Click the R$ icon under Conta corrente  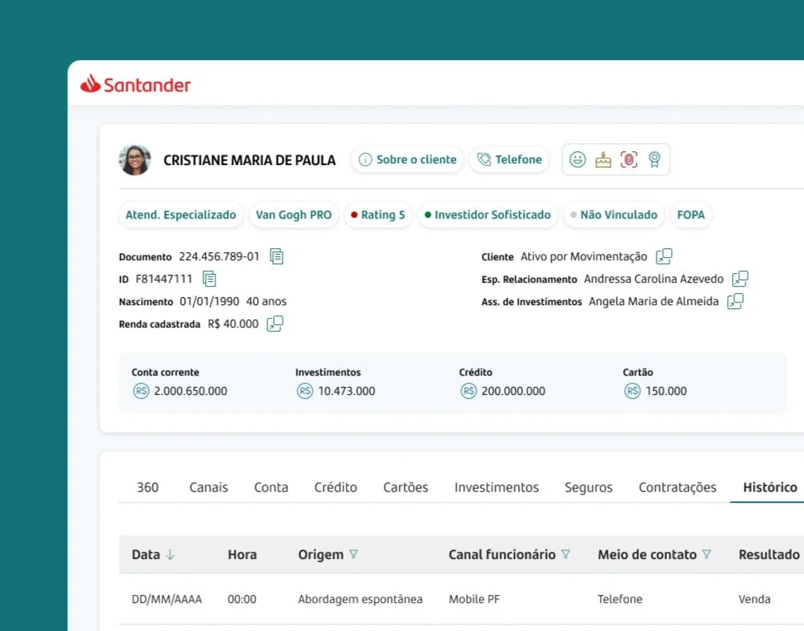tap(141, 391)
